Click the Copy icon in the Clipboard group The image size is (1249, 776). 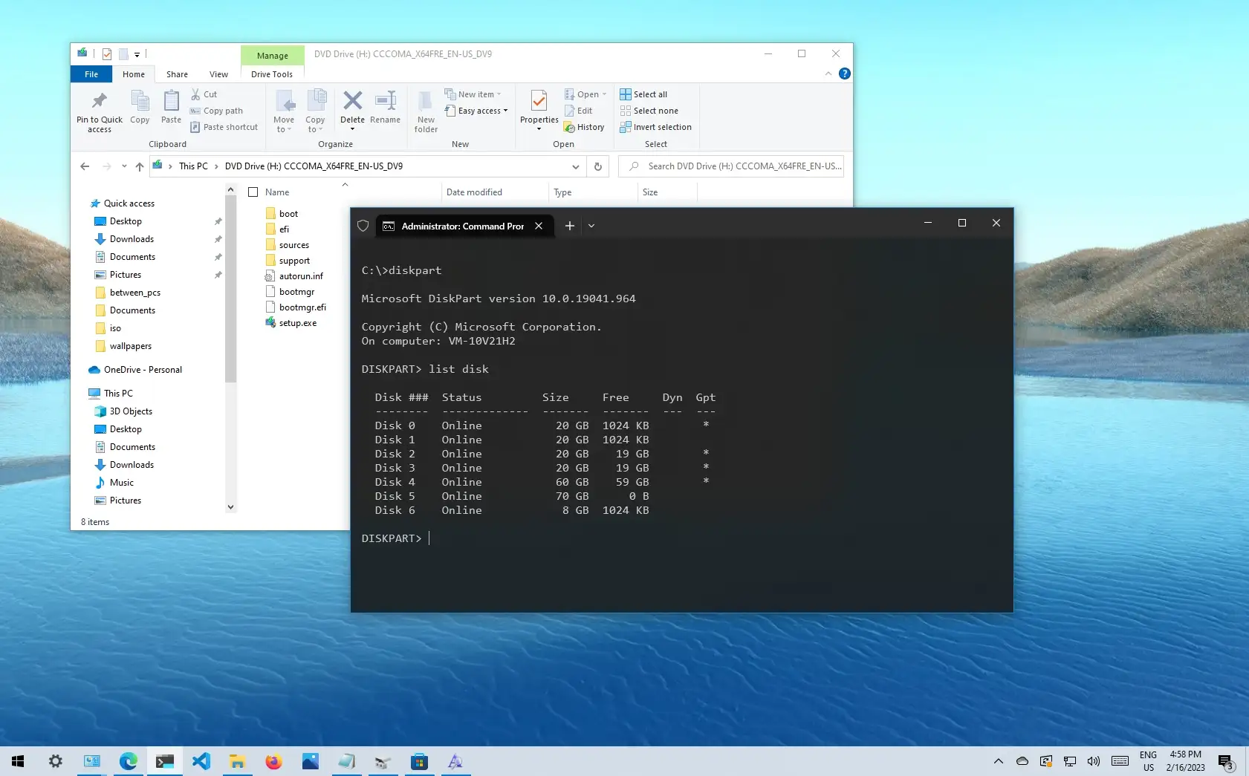(140, 105)
